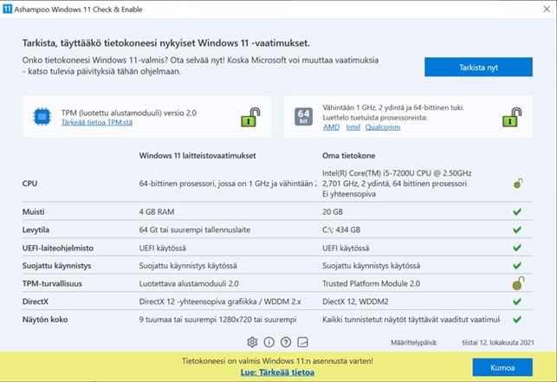Click the note icon beside help

pyautogui.click(x=302, y=342)
